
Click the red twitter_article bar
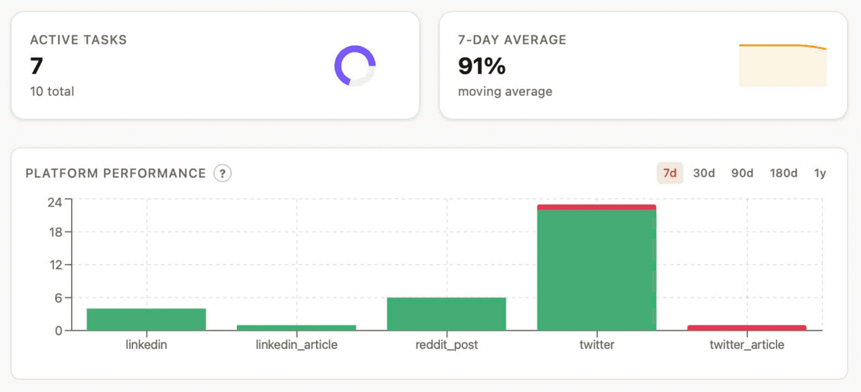click(x=747, y=326)
